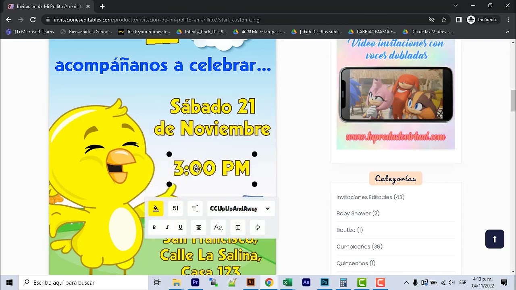Image resolution: width=516 pixels, height=290 pixels.
Task: Change the font size value of 51
Action: click(x=175, y=208)
